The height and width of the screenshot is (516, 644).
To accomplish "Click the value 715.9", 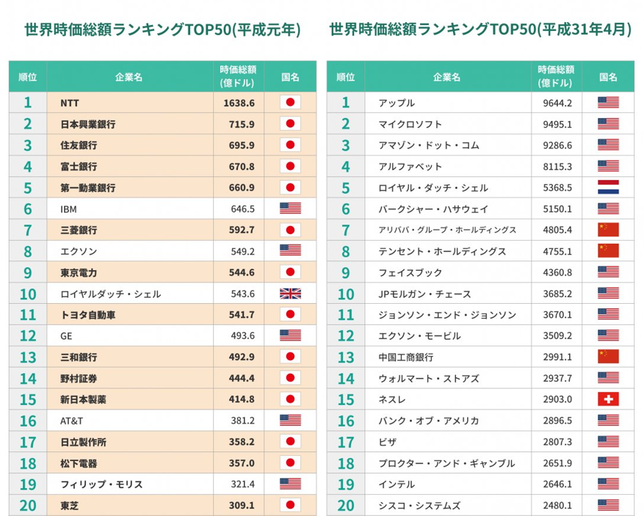I will pos(242,124).
